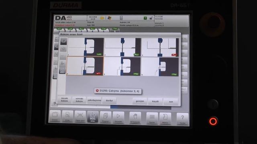Select bend 2 thumbnail preview
Screen dimensions: 257x144
(x=122, y=47)
